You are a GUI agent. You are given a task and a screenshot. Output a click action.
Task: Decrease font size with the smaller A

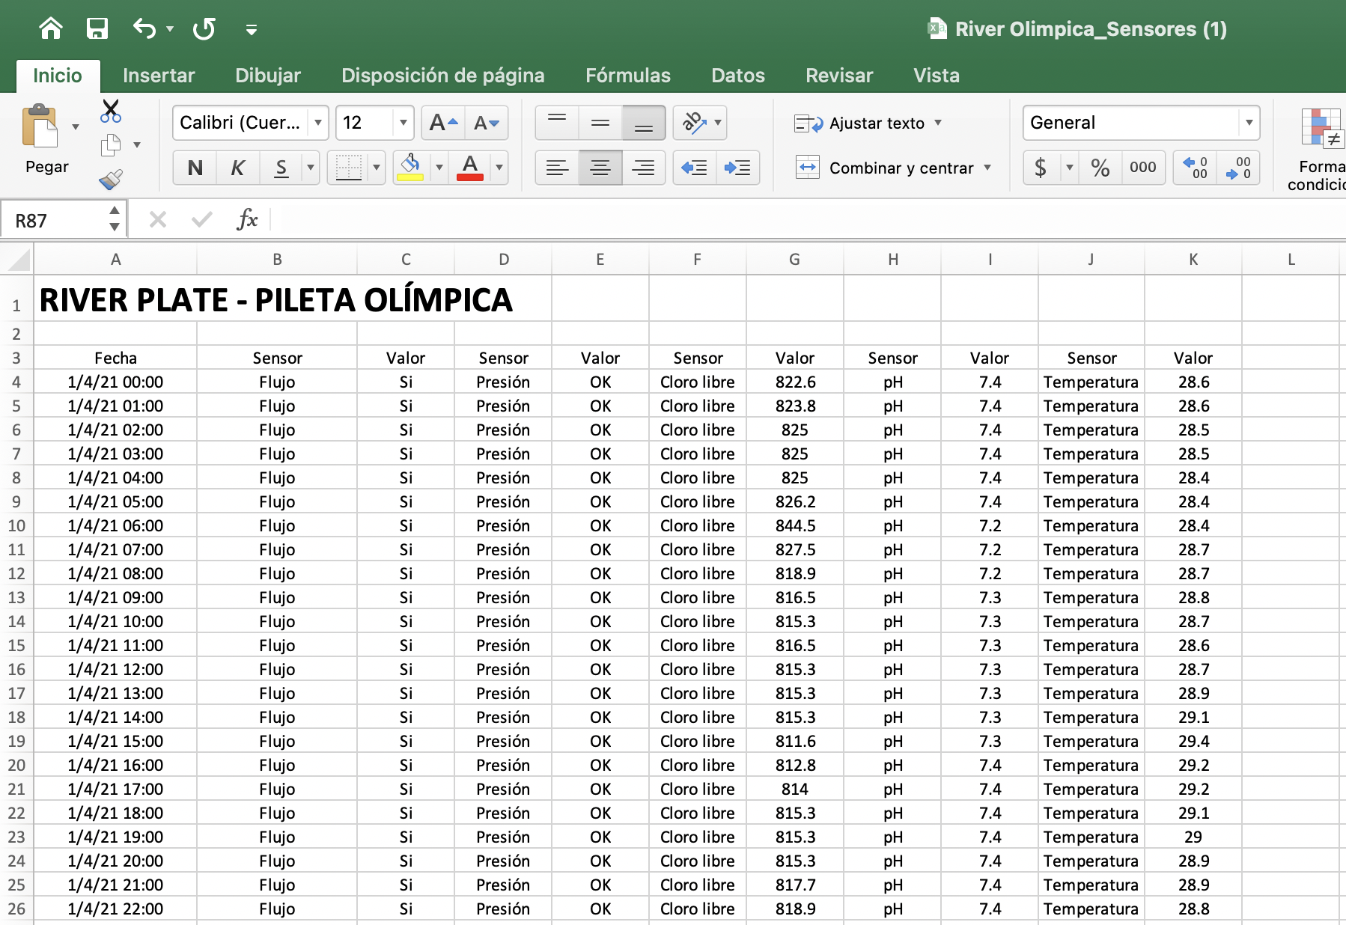(487, 123)
